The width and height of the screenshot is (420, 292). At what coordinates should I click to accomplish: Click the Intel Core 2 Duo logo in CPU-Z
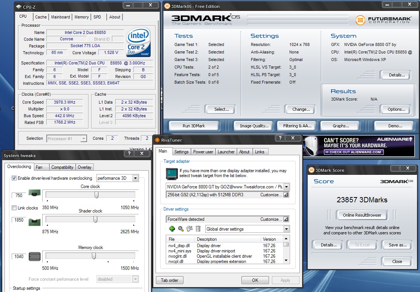(x=138, y=42)
